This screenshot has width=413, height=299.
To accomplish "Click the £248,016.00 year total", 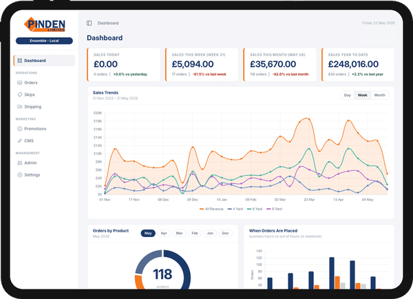I will pyautogui.click(x=353, y=64).
